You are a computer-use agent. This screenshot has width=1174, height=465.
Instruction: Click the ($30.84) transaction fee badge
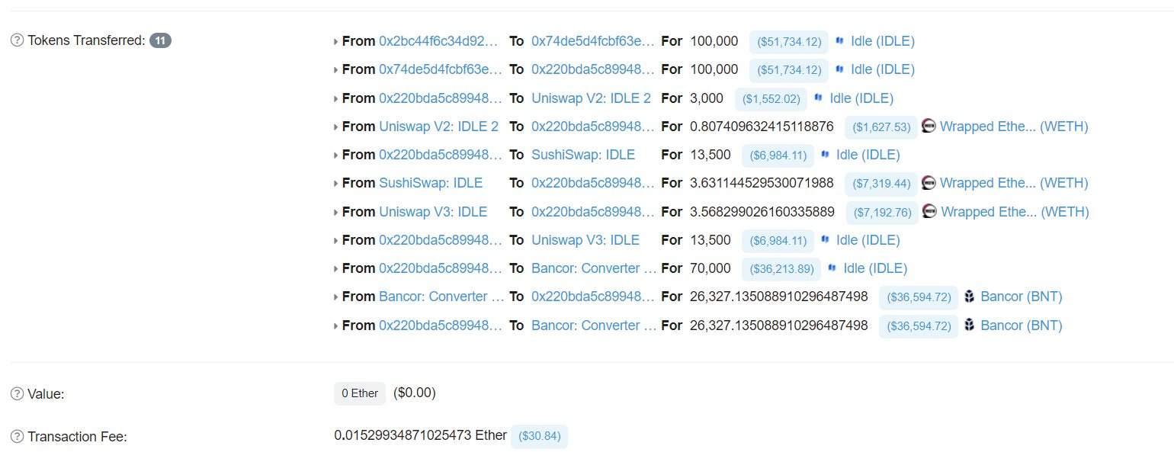click(x=540, y=436)
